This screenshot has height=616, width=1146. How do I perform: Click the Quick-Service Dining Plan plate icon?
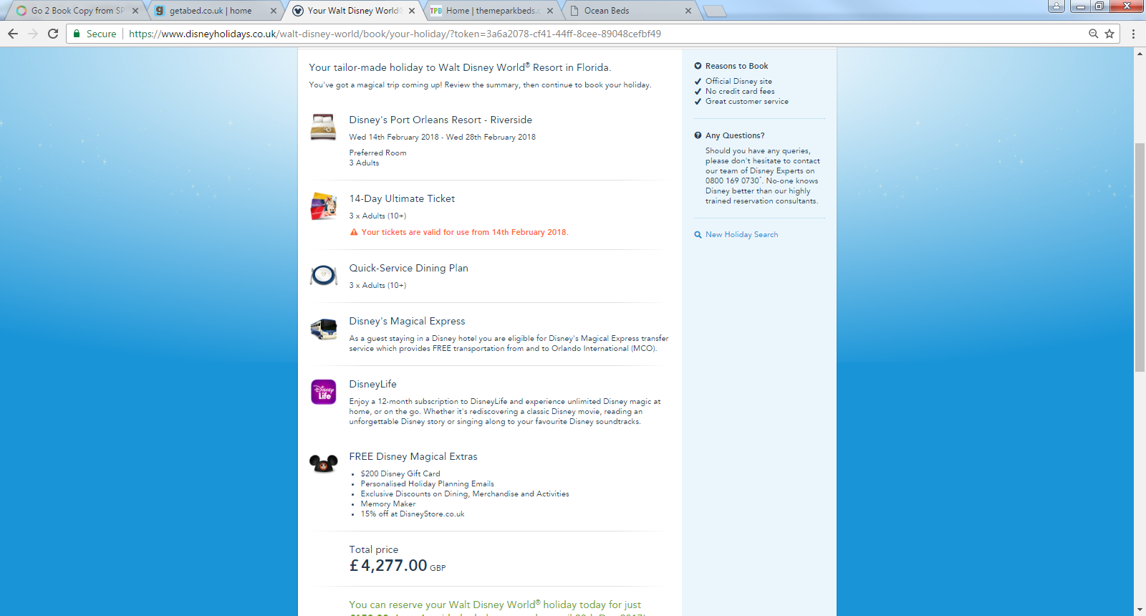[323, 275]
